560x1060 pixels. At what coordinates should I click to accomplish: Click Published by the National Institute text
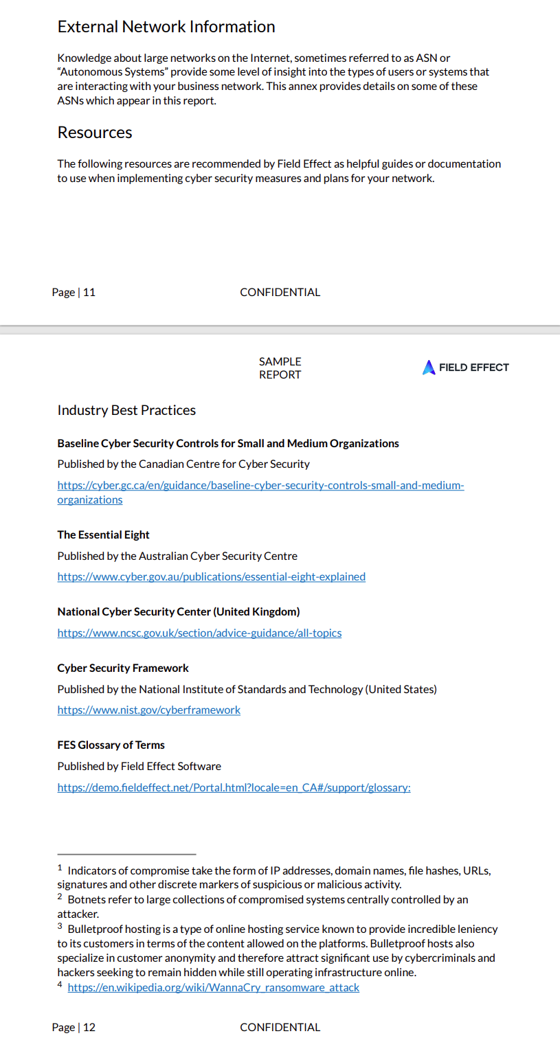247,689
